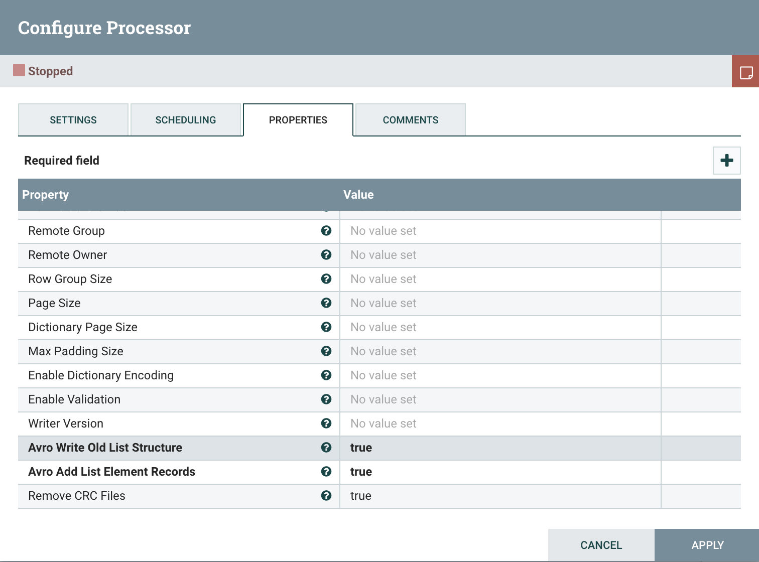This screenshot has width=759, height=562.
Task: Click the Writer Version help icon
Action: [327, 424]
